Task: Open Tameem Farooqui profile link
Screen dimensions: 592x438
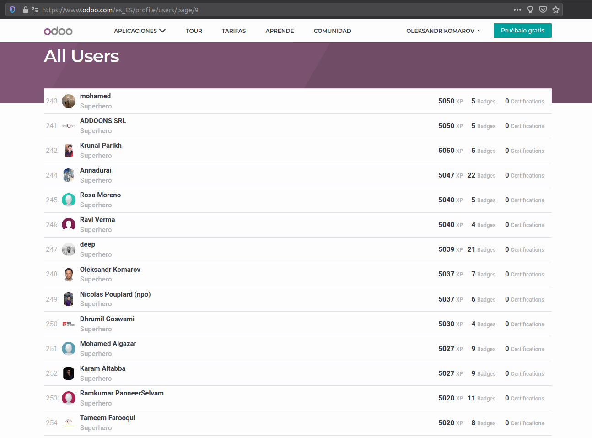Action: tap(108, 418)
